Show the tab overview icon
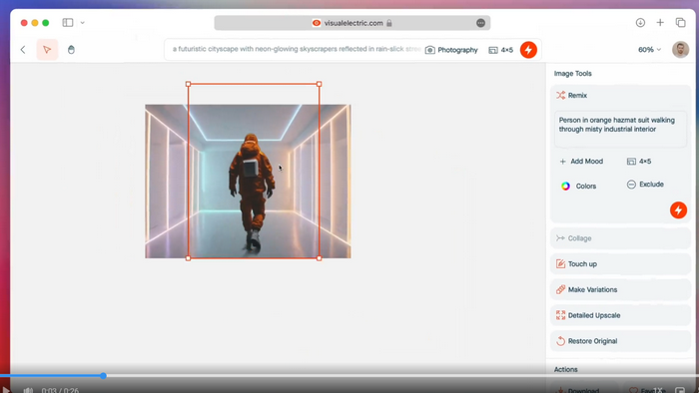The image size is (699, 393). coord(680,22)
